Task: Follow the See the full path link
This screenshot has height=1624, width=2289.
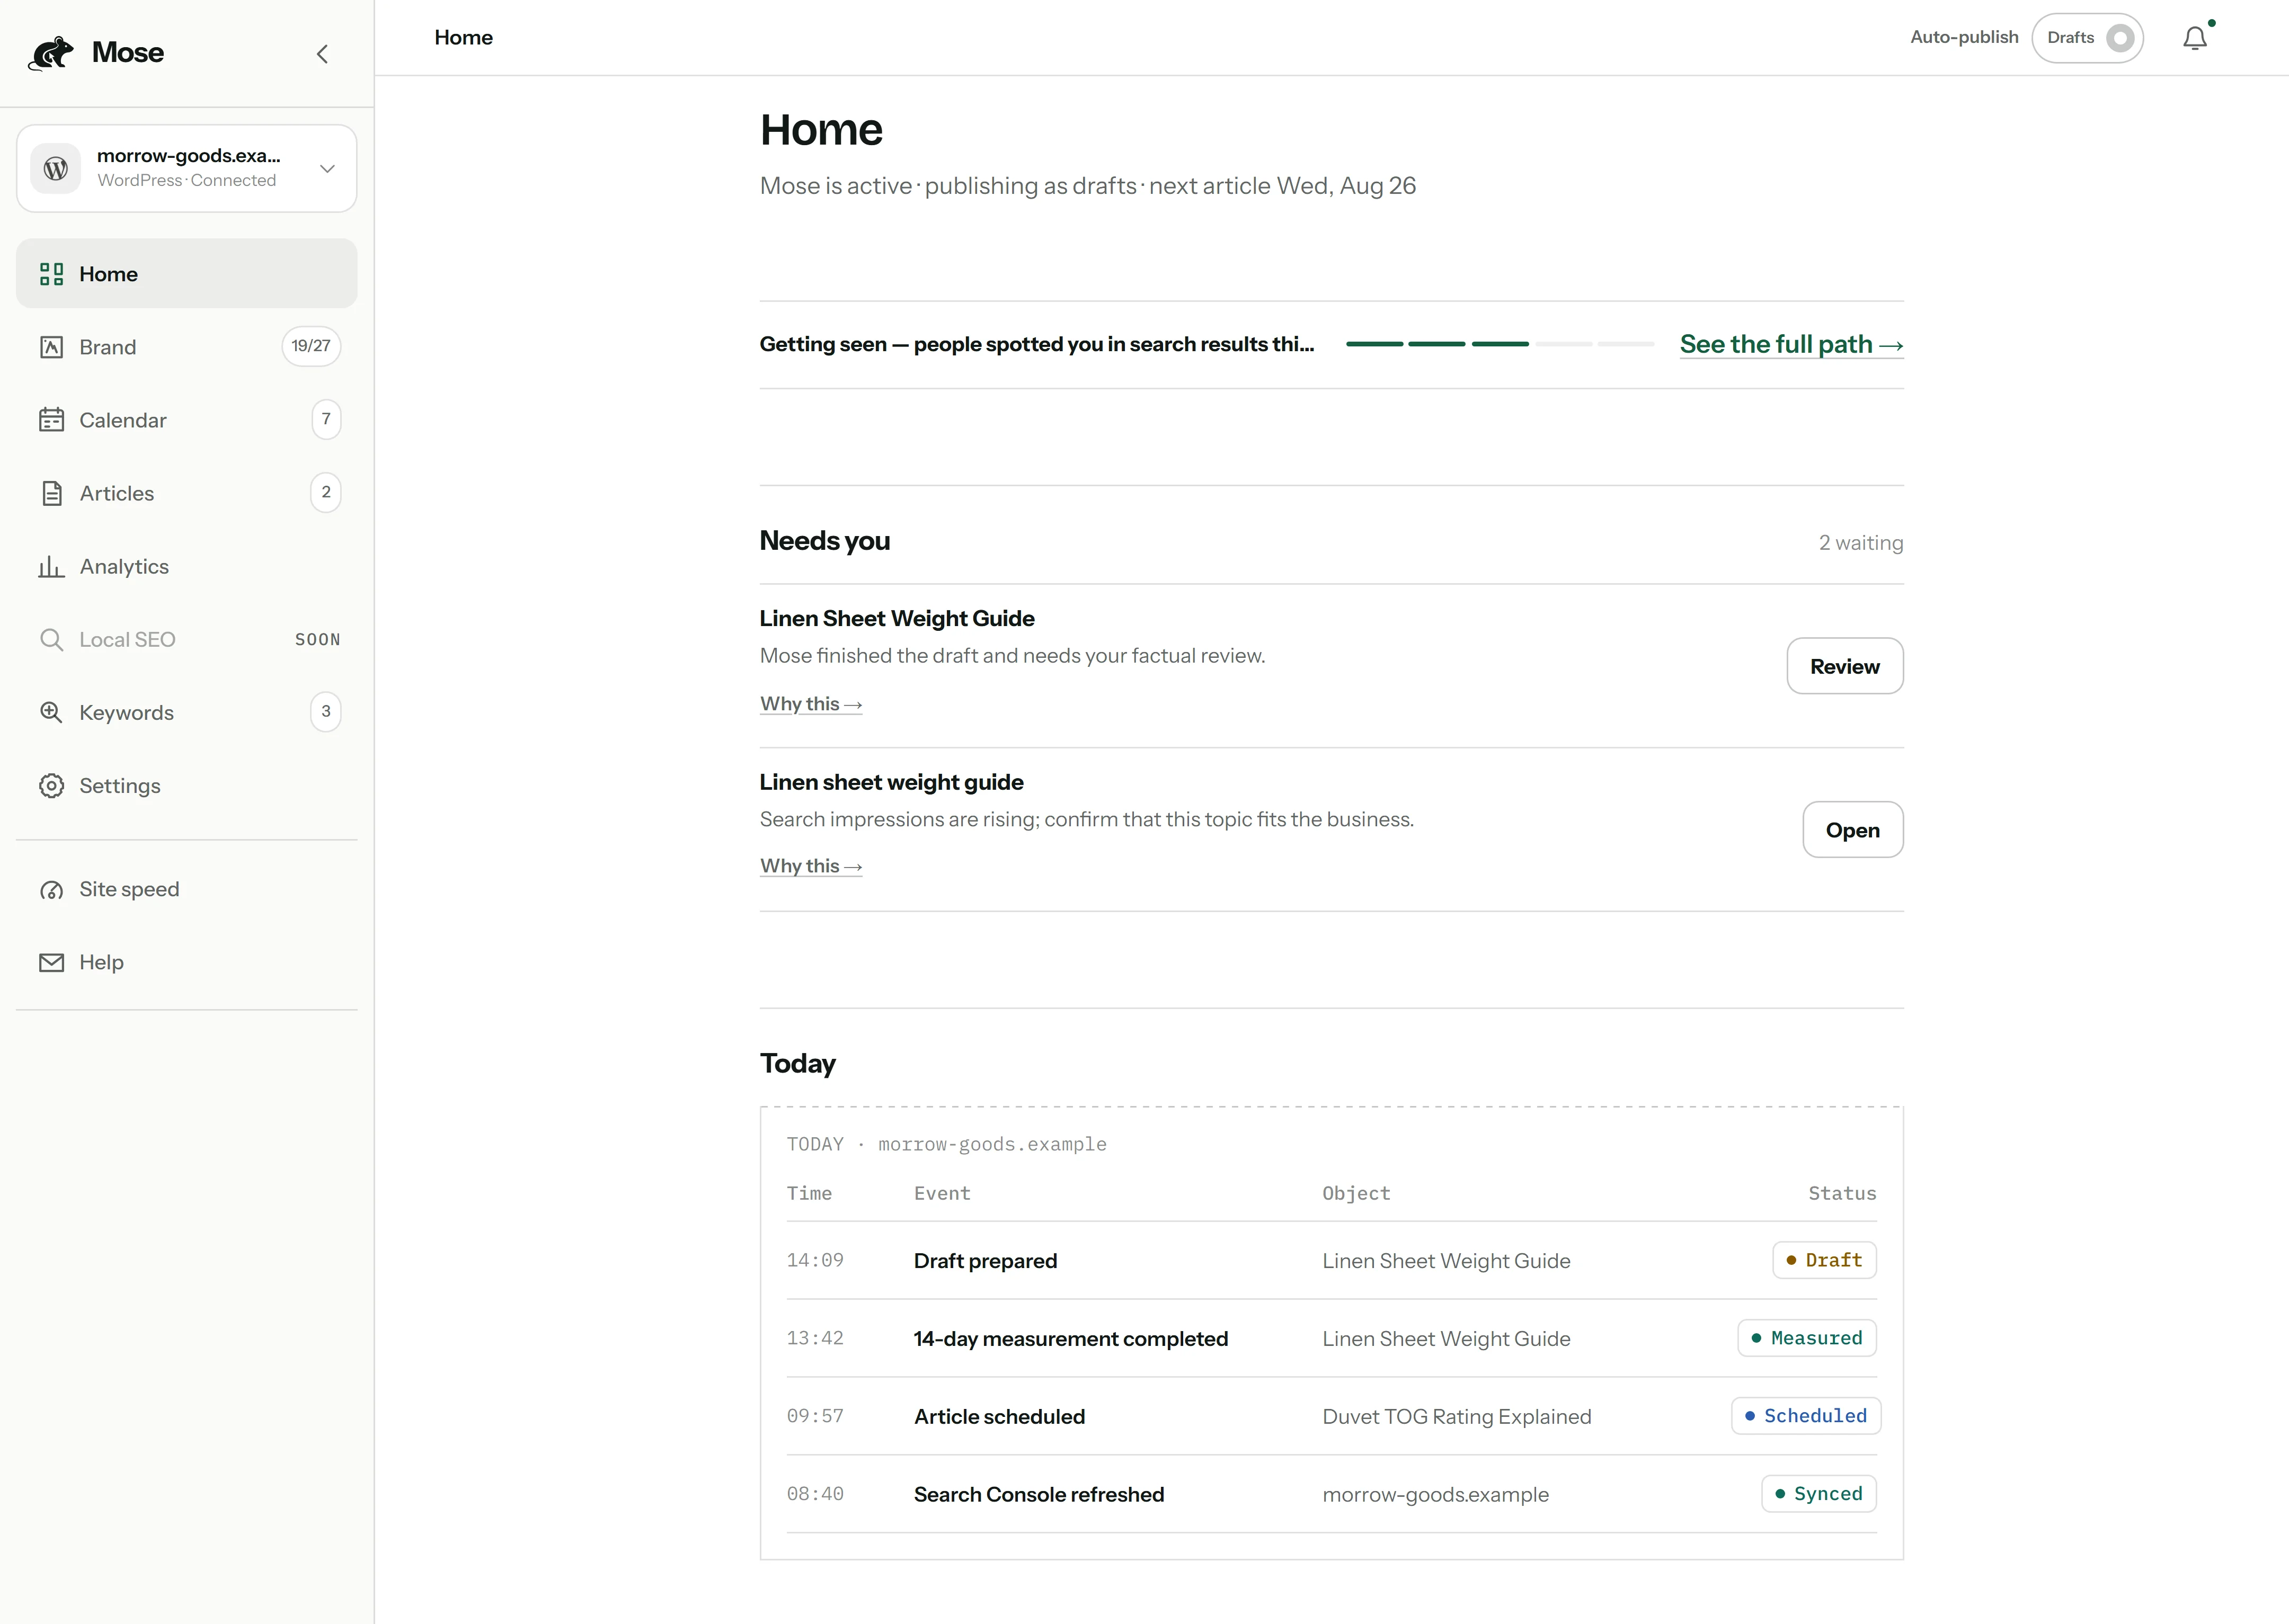Action: [x=1792, y=344]
